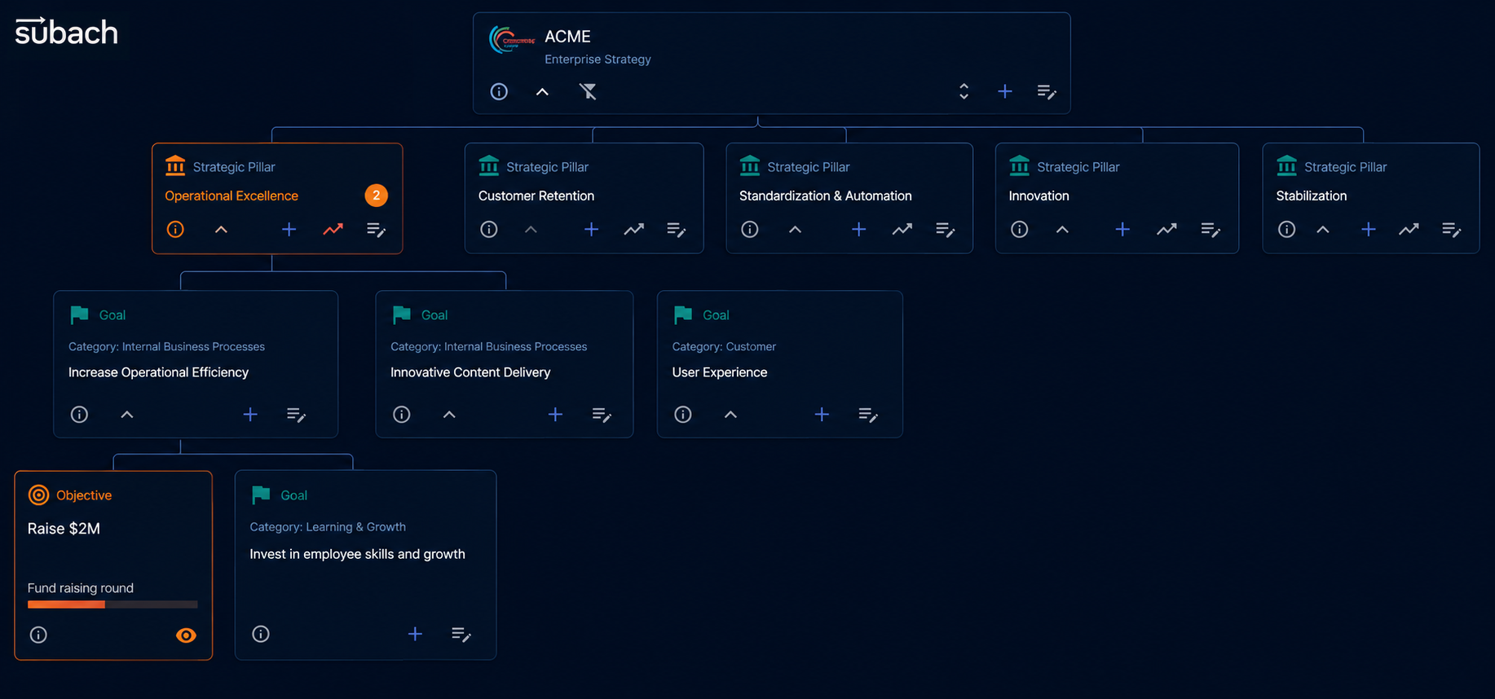Collapse the Innovation pillar
The width and height of the screenshot is (1495, 699).
click(x=1062, y=230)
